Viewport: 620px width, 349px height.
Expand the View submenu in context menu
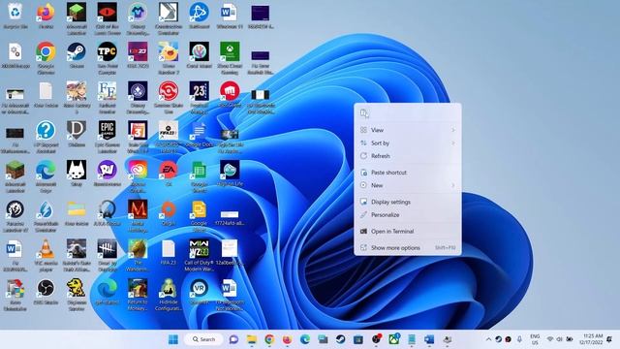pyautogui.click(x=407, y=130)
